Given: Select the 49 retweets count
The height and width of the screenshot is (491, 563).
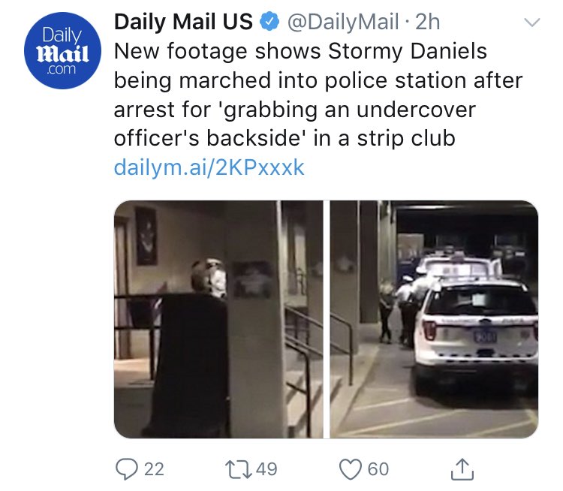Looking at the screenshot, I should [266, 469].
